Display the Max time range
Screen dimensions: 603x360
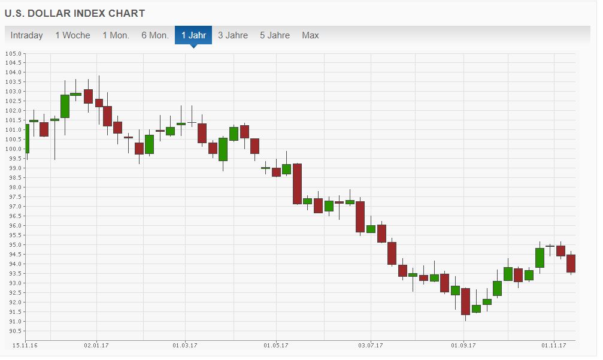coord(310,35)
